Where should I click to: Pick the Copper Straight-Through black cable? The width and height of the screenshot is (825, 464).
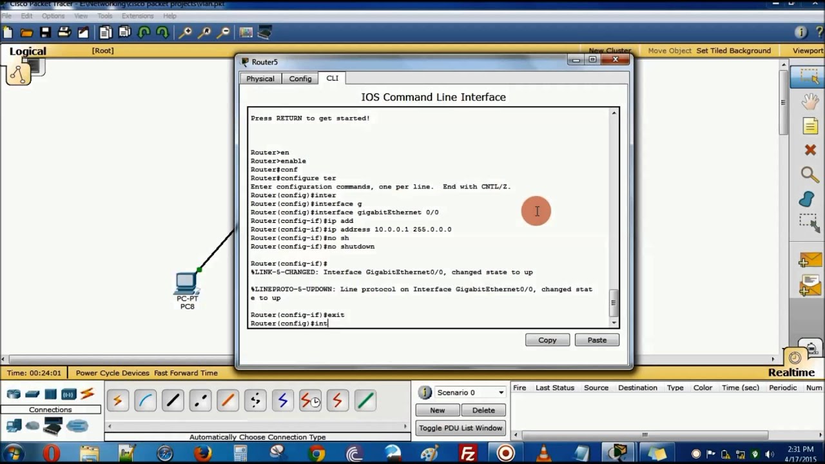(173, 401)
